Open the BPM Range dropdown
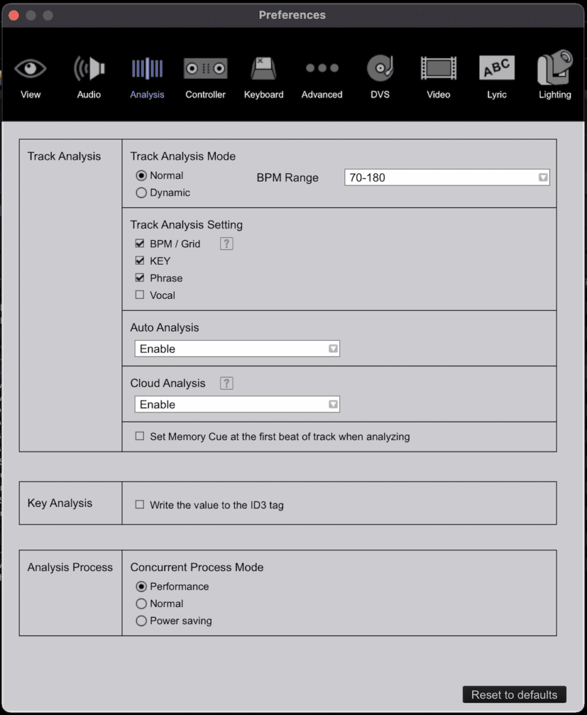 tap(447, 177)
